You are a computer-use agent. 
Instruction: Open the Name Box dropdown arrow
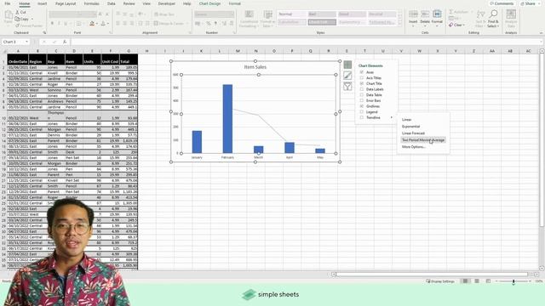point(26,42)
